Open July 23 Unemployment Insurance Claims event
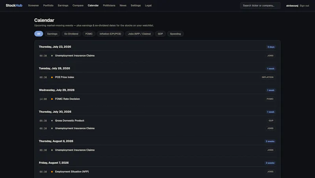The image size is (315, 178). pos(75,55)
